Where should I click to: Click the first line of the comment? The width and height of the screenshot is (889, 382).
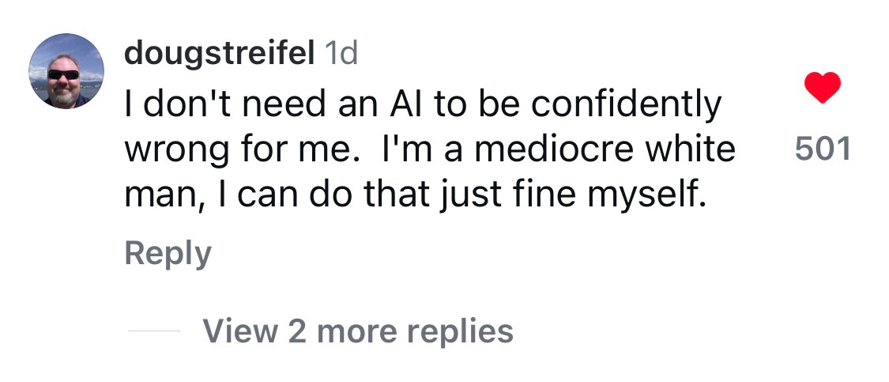pos(423,105)
